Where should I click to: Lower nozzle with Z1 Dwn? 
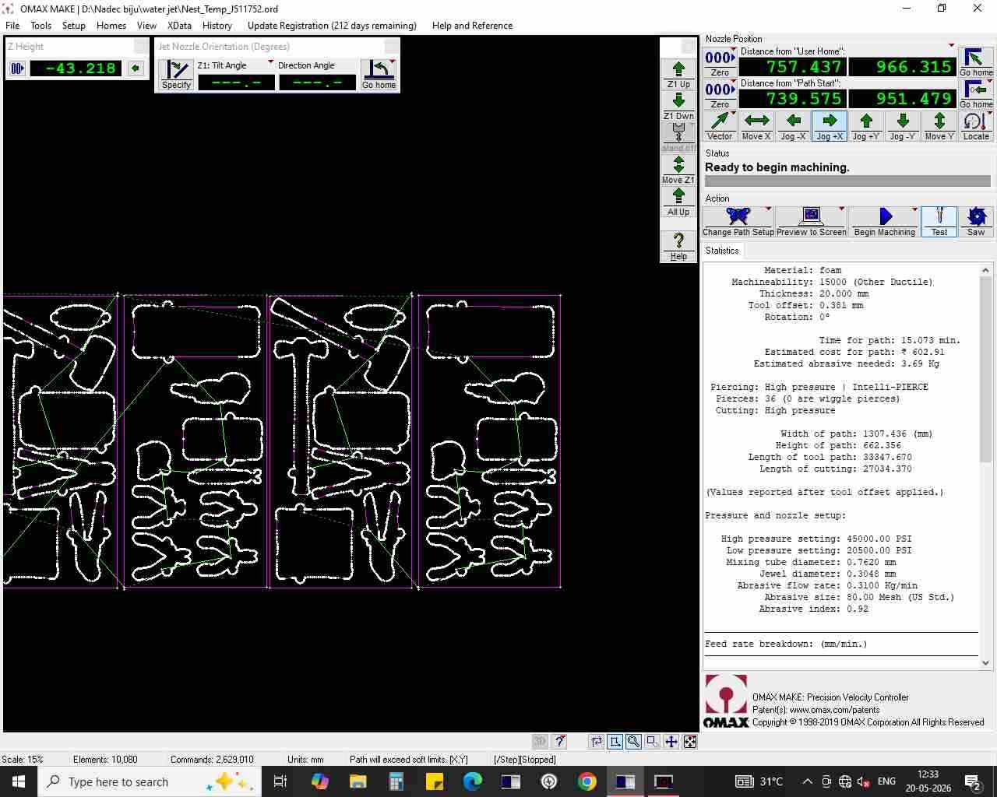678,106
